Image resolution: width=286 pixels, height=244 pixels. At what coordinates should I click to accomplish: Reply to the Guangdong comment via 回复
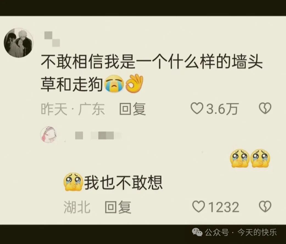click(132, 109)
